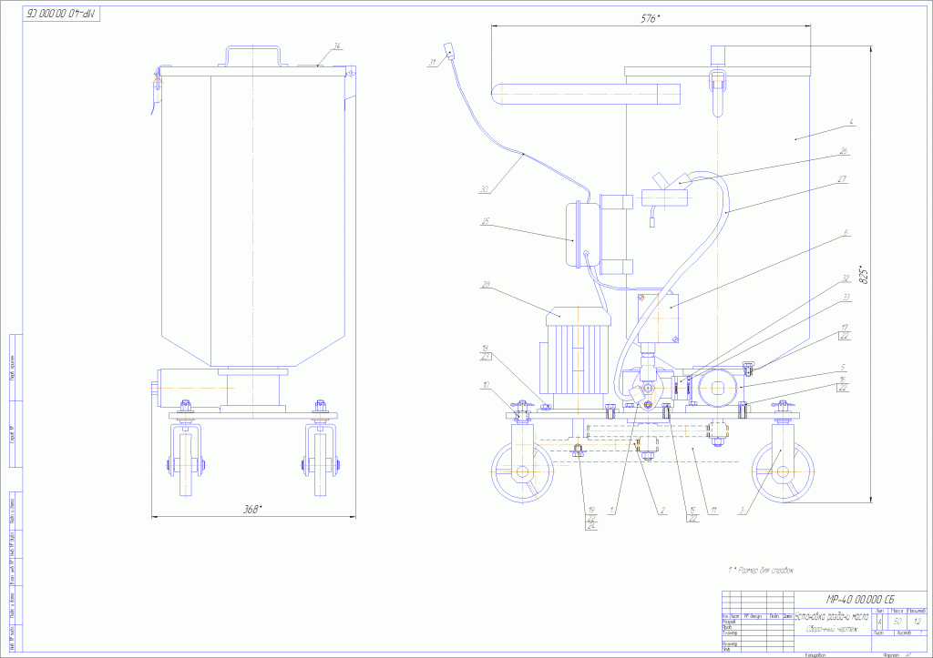Select callout number 5 leader label
Image resolution: width=933 pixels, height=658 pixels.
point(843,368)
